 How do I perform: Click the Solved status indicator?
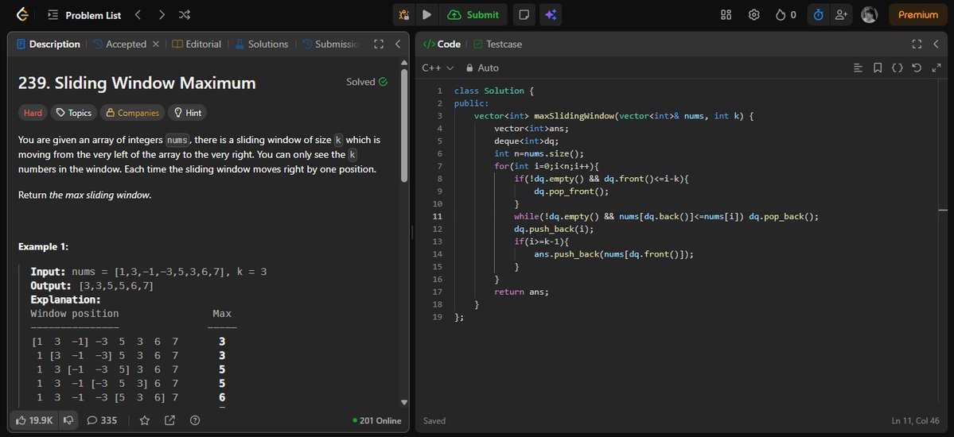[367, 82]
